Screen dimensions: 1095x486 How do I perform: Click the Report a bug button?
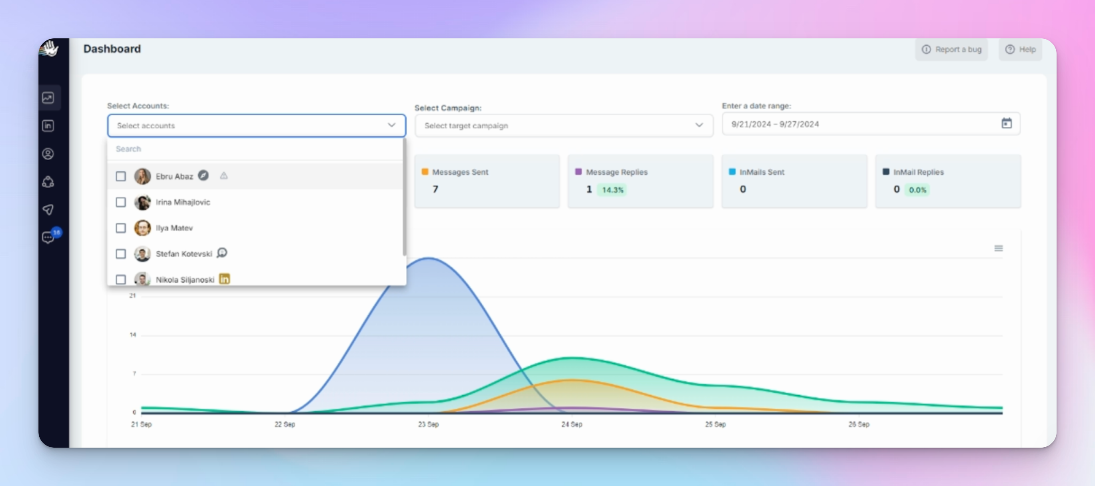coord(951,49)
